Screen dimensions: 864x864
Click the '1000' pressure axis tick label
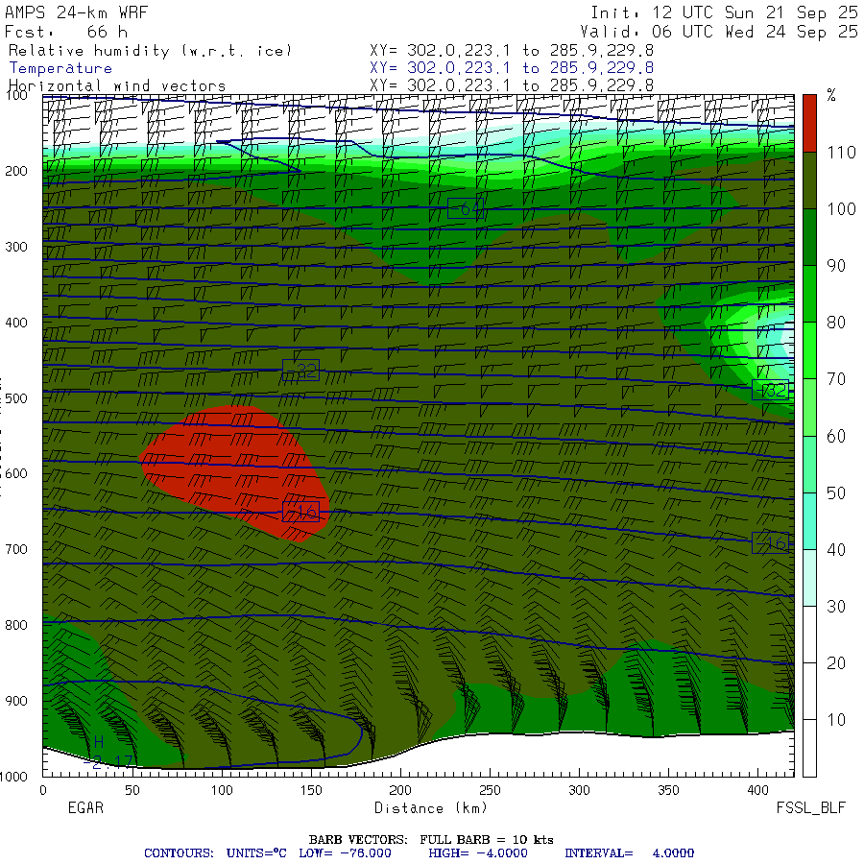pos(13,777)
